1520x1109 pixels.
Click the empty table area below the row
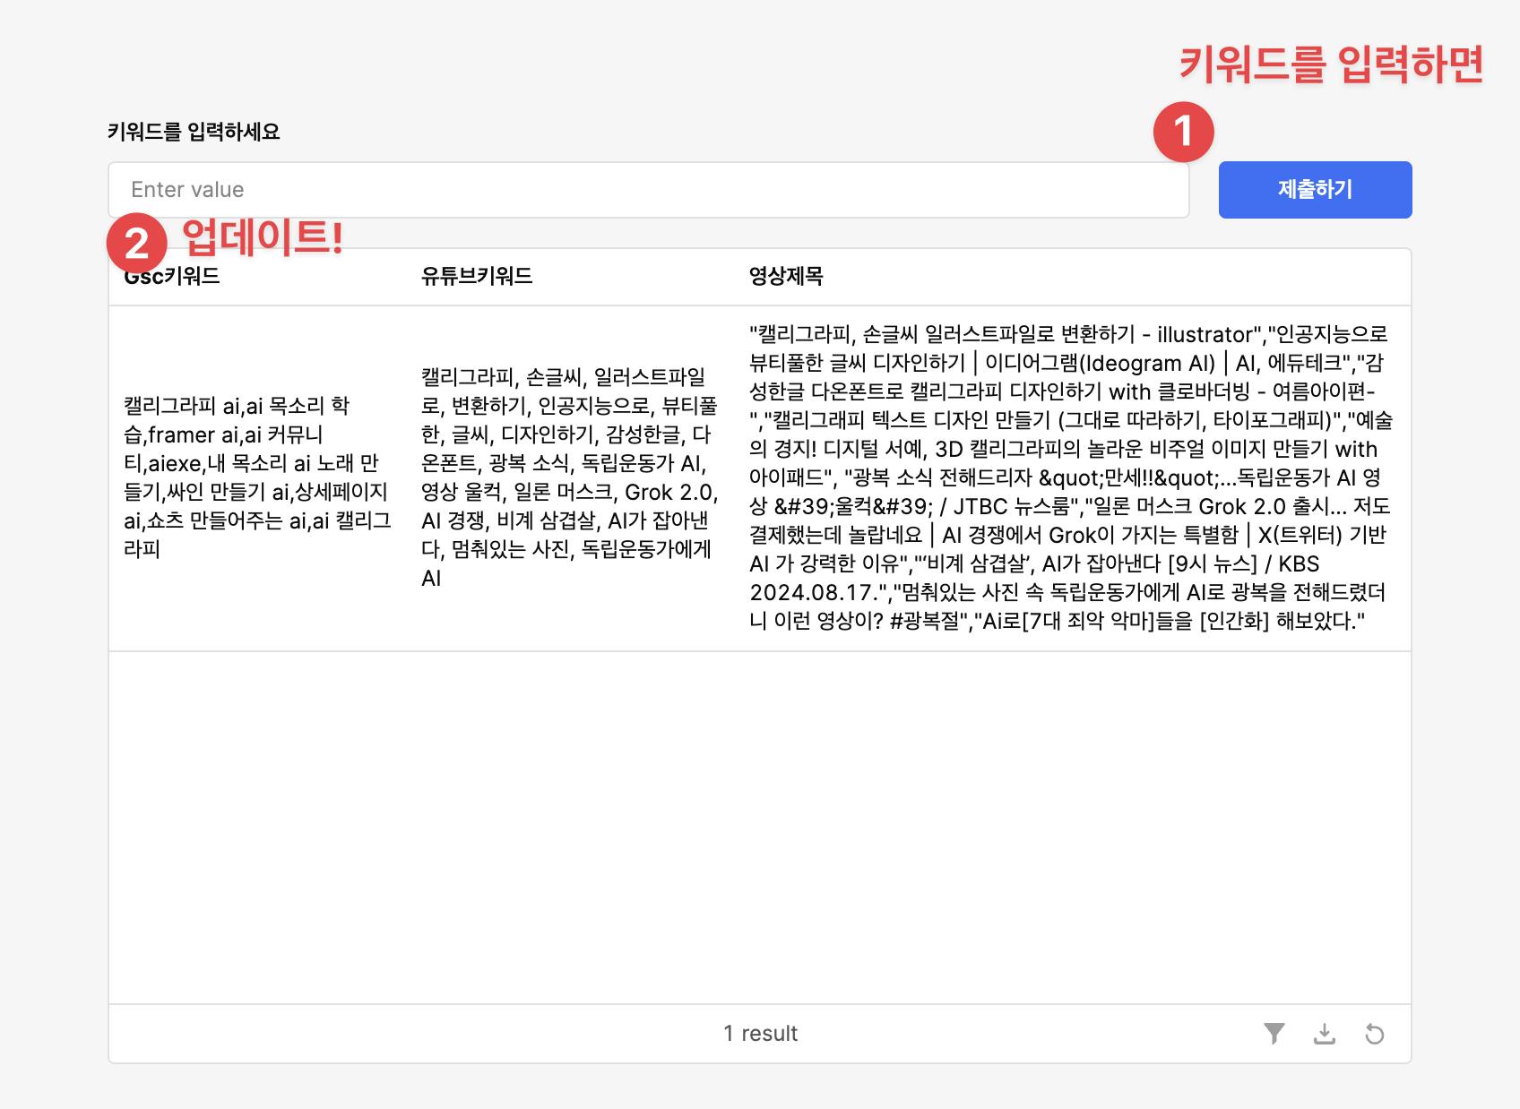[x=759, y=826]
